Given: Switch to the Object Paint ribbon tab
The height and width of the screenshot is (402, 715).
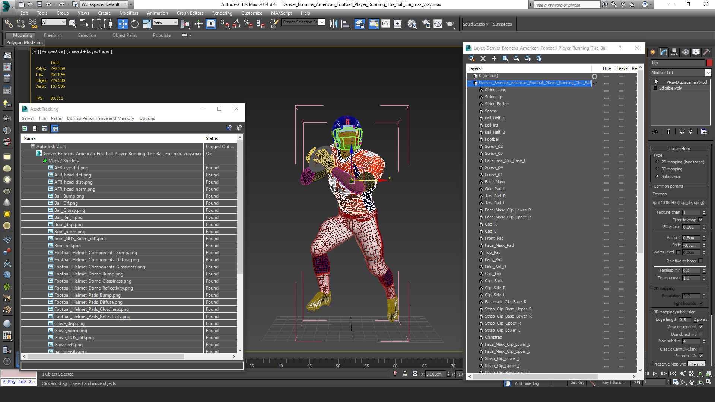Looking at the screenshot, I should (x=124, y=35).
